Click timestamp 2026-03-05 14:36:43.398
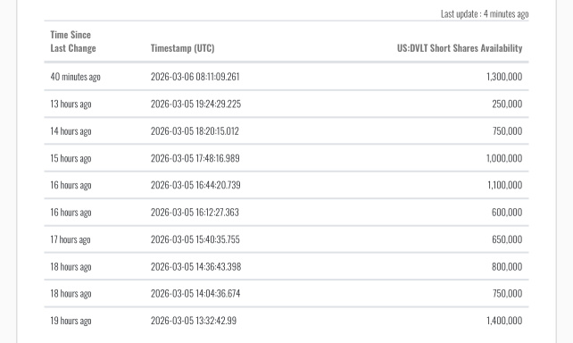 point(195,266)
